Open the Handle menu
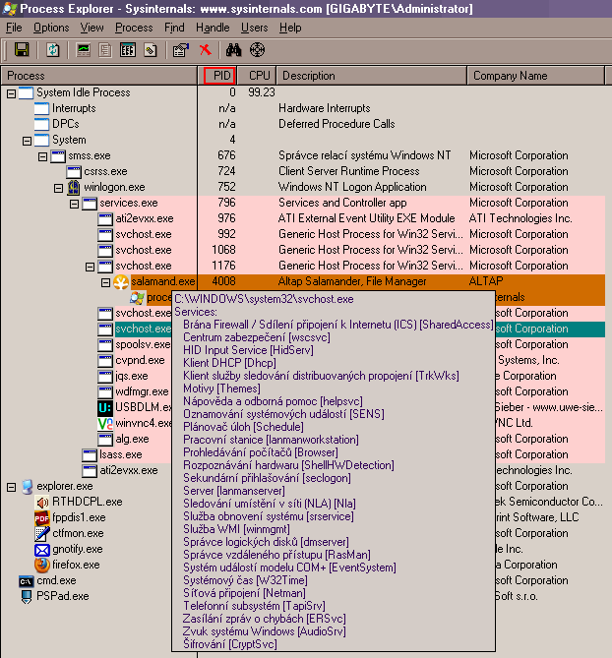Screen dimensions: 612x658 pyautogui.click(x=213, y=28)
